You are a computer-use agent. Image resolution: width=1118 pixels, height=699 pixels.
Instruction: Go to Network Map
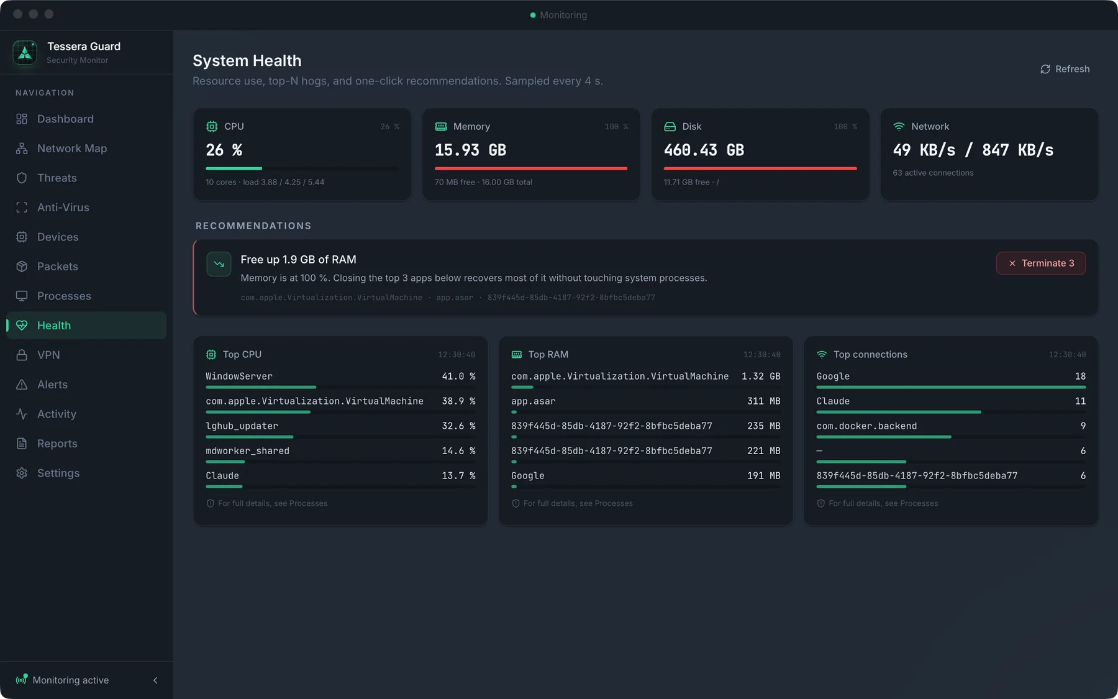point(86,148)
